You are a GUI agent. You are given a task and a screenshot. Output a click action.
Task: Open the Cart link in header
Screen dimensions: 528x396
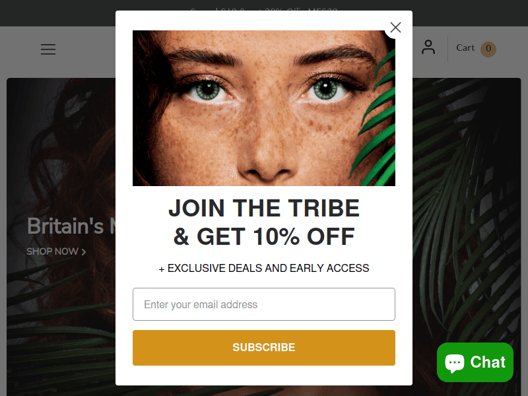point(465,48)
